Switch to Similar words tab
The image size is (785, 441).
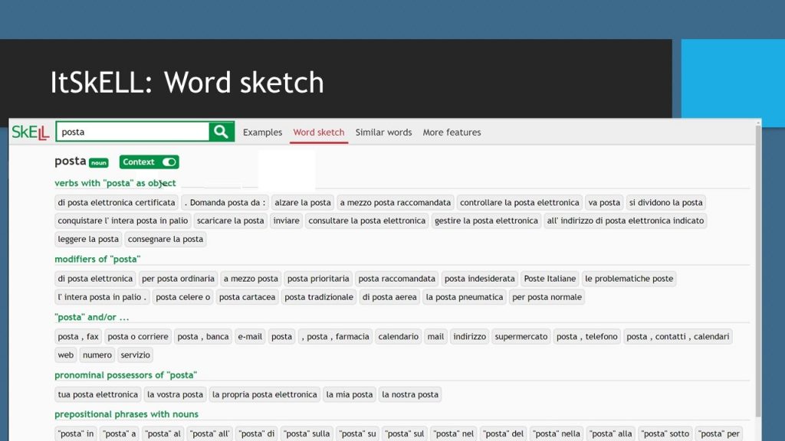click(x=383, y=132)
